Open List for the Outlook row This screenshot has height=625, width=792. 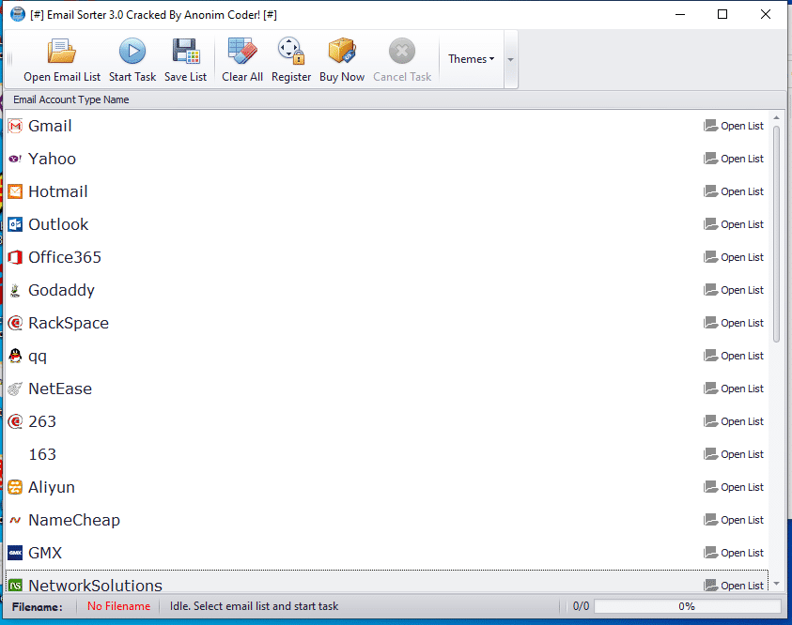pos(734,224)
